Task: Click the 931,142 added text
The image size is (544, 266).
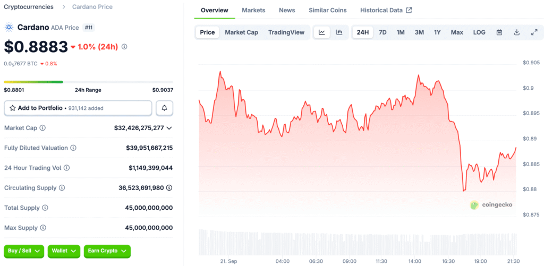Action: click(x=86, y=108)
